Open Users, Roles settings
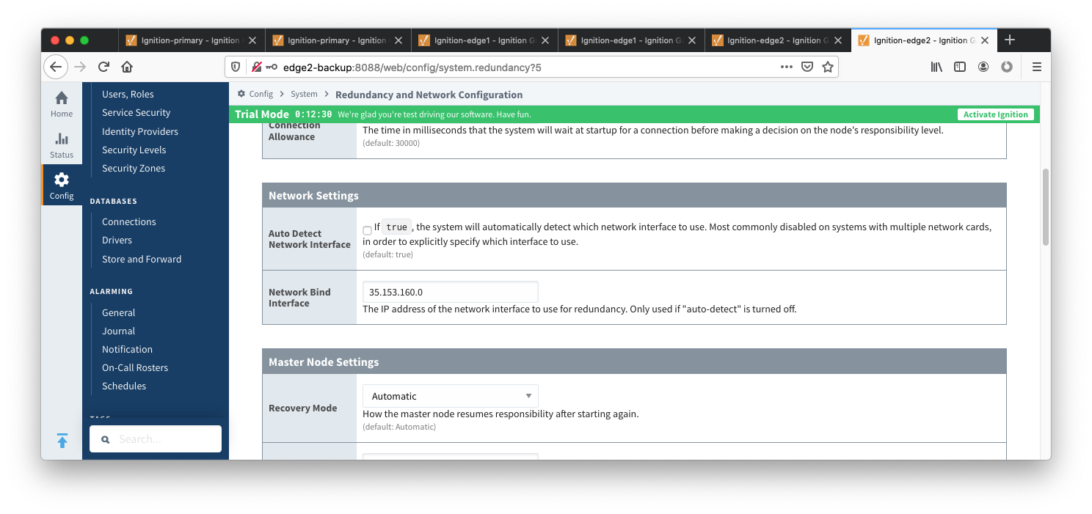Viewport: 1092px width, 514px height. [128, 94]
